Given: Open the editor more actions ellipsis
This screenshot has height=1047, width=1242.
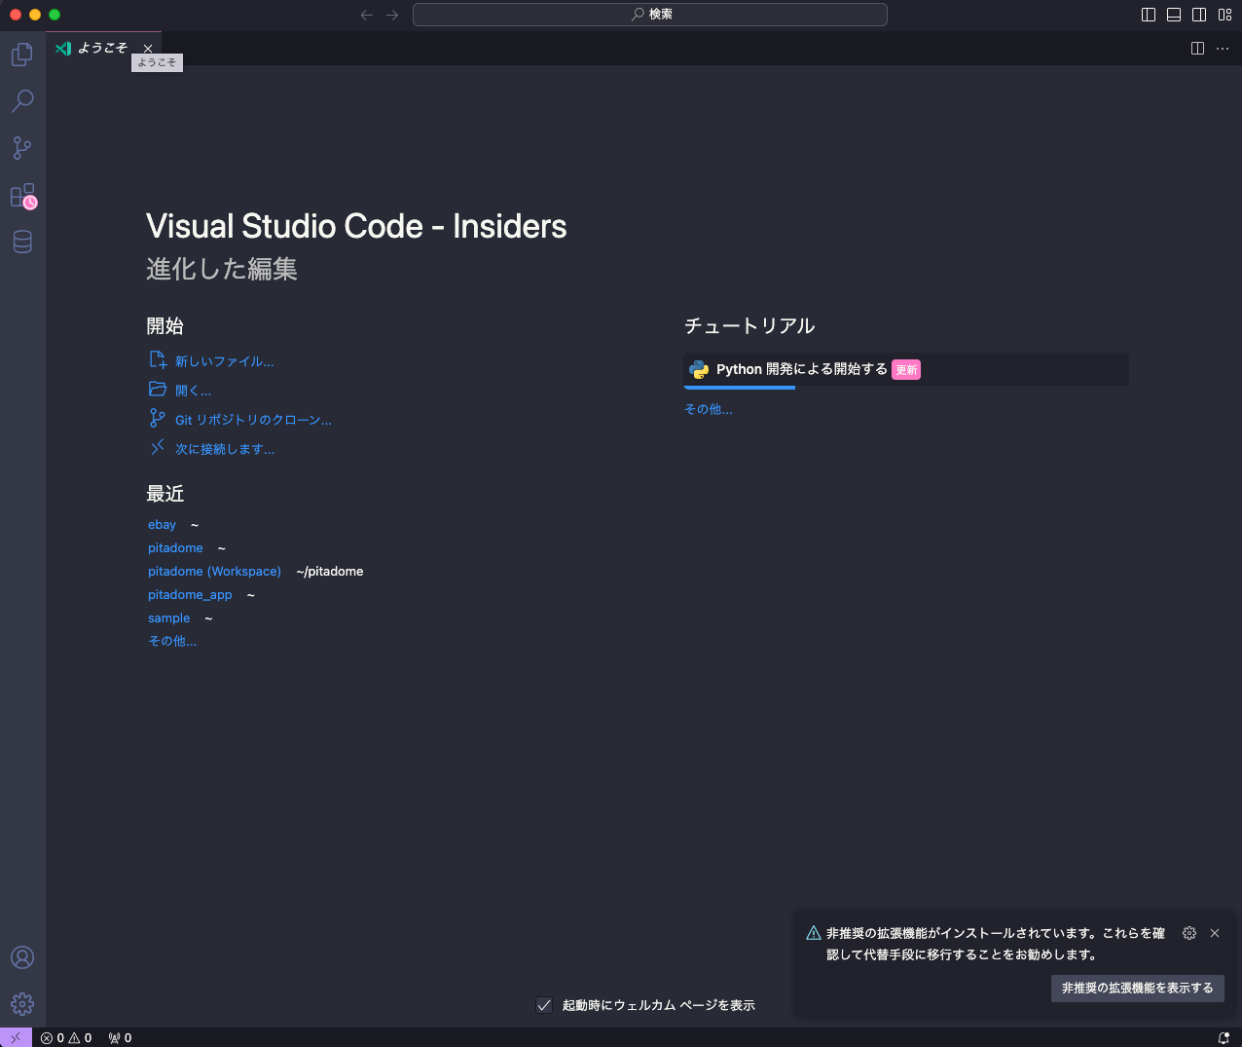Looking at the screenshot, I should click(x=1224, y=49).
